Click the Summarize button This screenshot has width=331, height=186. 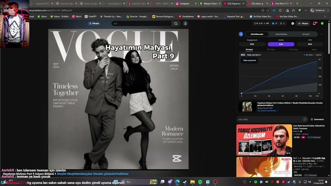[x=317, y=119]
